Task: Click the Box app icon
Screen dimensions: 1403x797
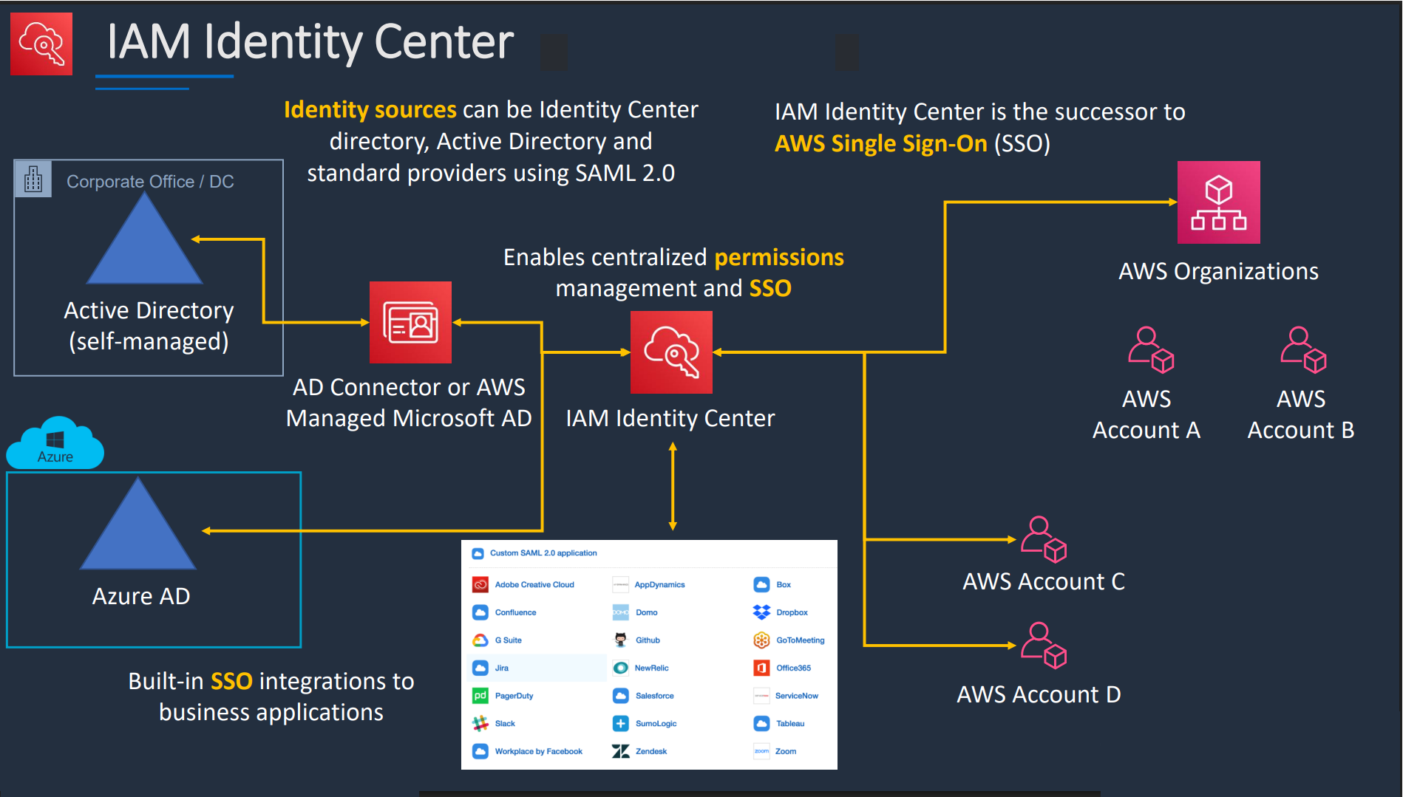Action: click(761, 585)
